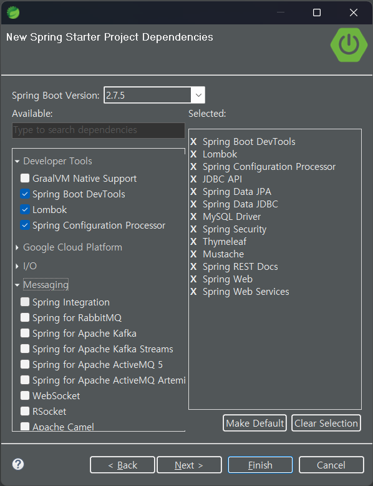Select 'Spring Data JPA' text in Selected list
This screenshot has height=486, width=373.
point(237,192)
